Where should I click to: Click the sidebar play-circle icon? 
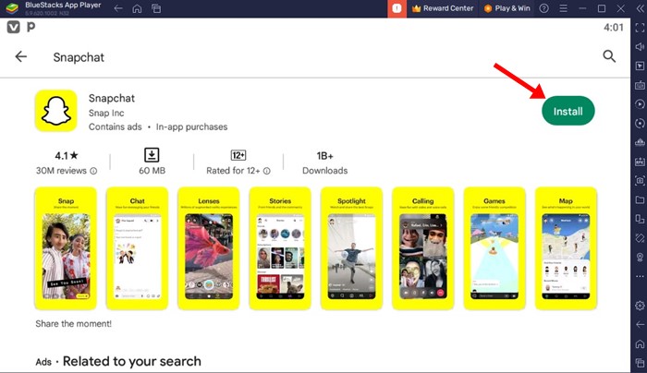(640, 104)
